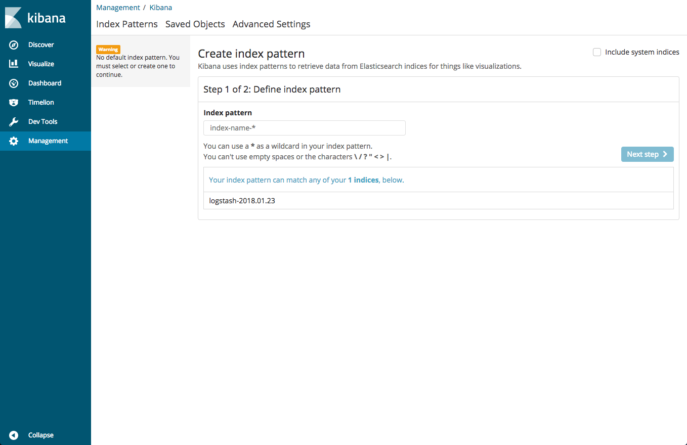Click the No default index pattern message
The height and width of the screenshot is (445, 687).
(138, 66)
